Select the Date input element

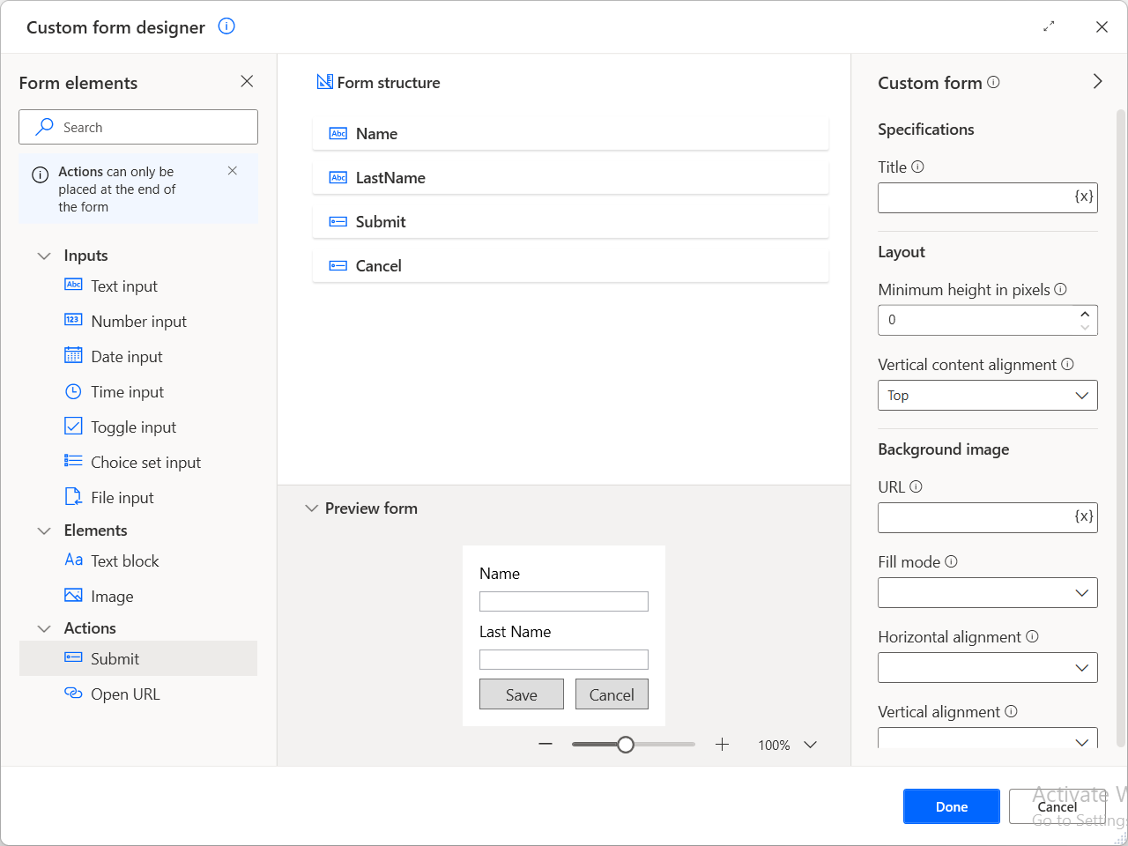click(x=126, y=356)
